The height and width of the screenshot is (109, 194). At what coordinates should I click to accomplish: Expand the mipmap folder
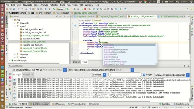pos(15,54)
